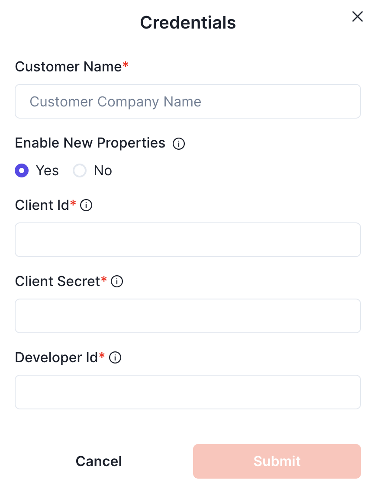Click the Client Id label text
Image resolution: width=374 pixels, height=489 pixels.
coord(42,205)
